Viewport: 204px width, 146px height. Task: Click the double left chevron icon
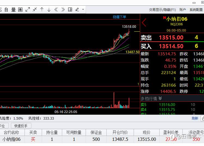coord(56,10)
